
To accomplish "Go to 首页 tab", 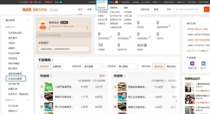I will (80, 9).
